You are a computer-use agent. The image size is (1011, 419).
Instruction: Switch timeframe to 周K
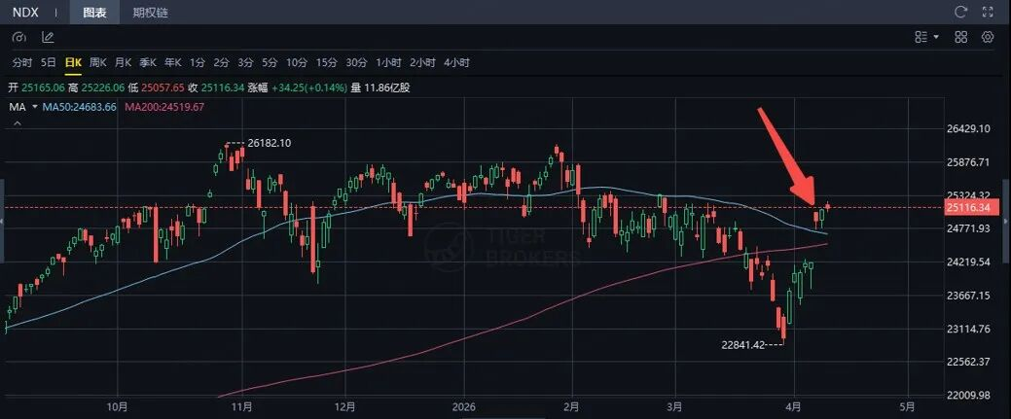click(x=97, y=62)
